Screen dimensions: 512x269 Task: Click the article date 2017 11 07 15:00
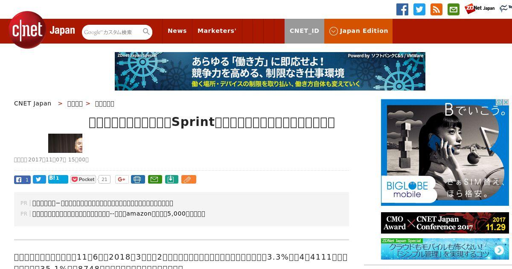(51, 160)
